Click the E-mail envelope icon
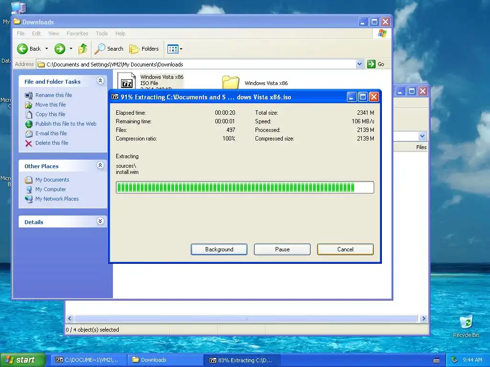Viewport: 490px width, 367px height. [x=28, y=134]
